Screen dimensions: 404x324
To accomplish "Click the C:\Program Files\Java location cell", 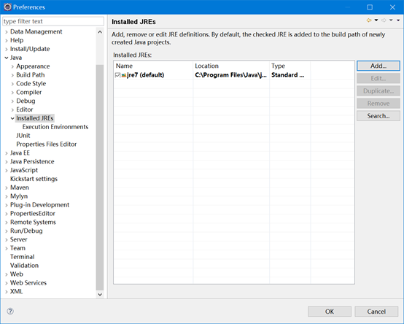I will click(230, 75).
